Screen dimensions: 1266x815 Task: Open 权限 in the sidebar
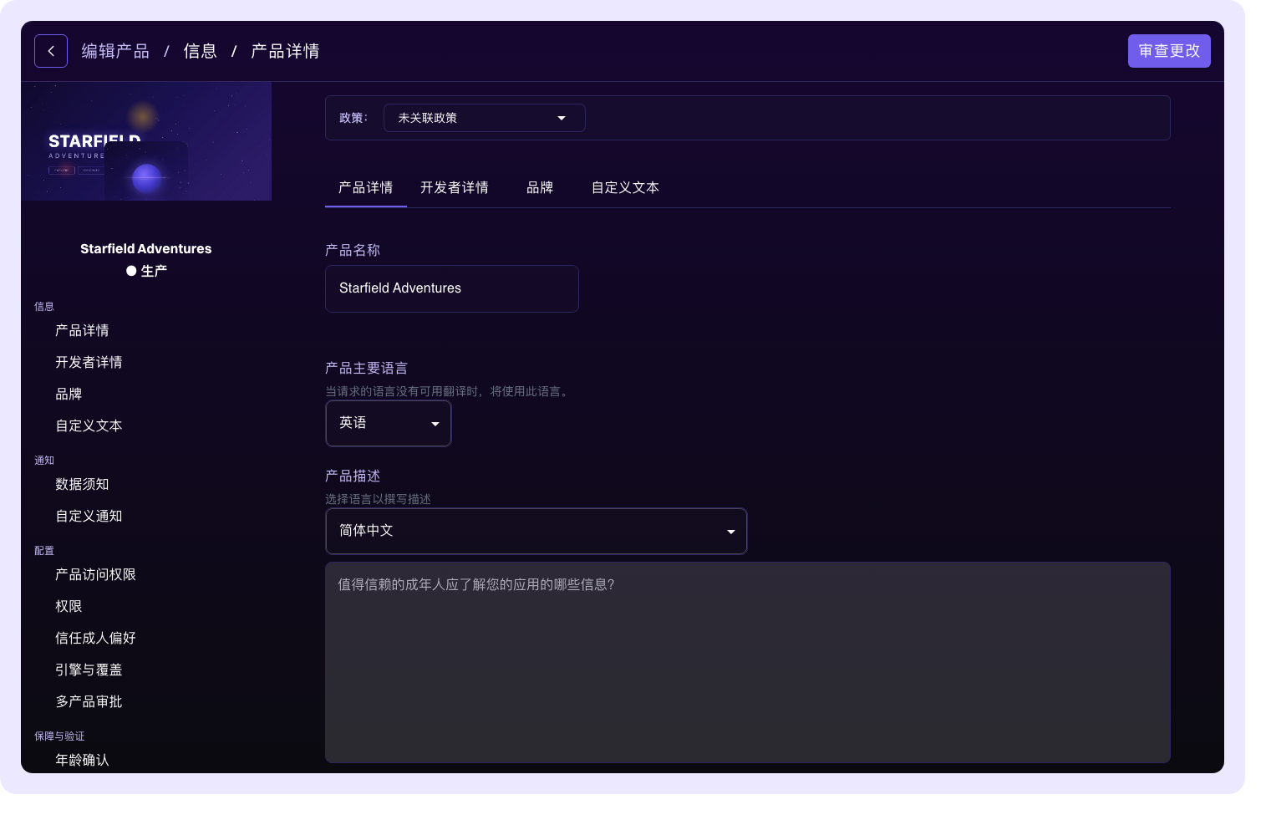coord(69,606)
